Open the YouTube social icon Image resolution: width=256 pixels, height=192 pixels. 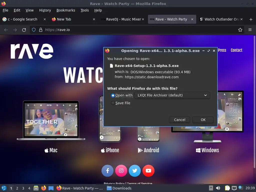point(148,171)
